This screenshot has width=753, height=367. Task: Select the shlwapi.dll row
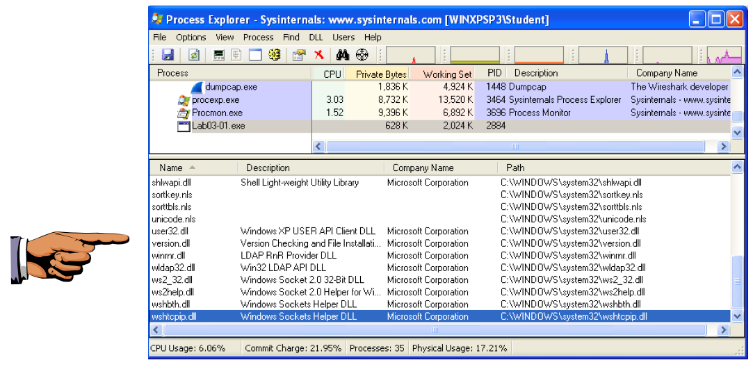click(x=440, y=183)
